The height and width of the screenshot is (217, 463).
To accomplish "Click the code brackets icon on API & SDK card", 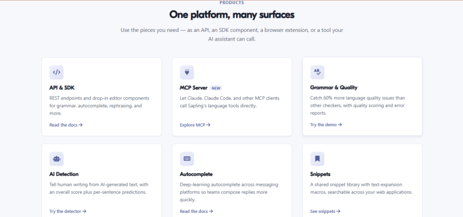I will 56,72.
